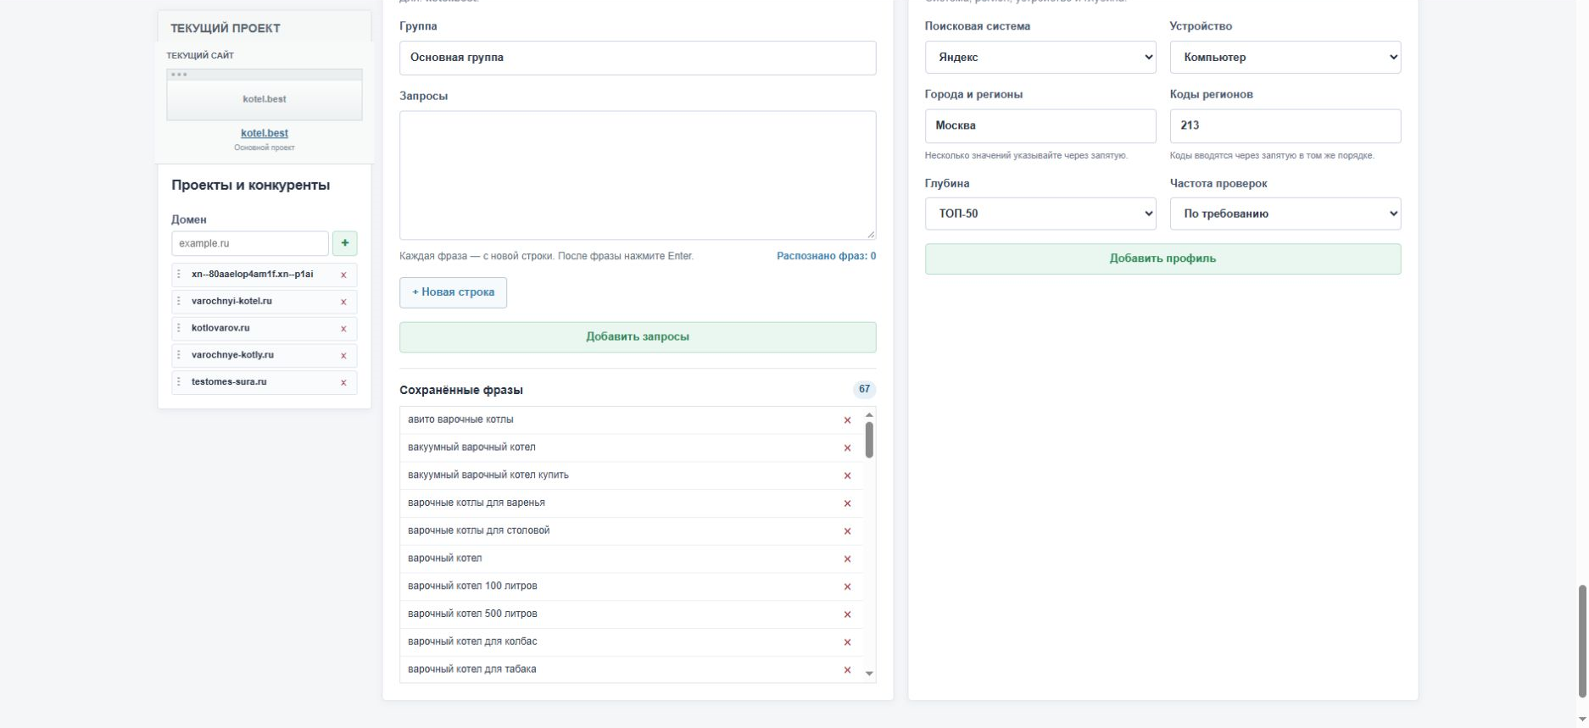This screenshot has width=1589, height=728.
Task: Change Частота проверок dropdown value
Action: pos(1285,214)
